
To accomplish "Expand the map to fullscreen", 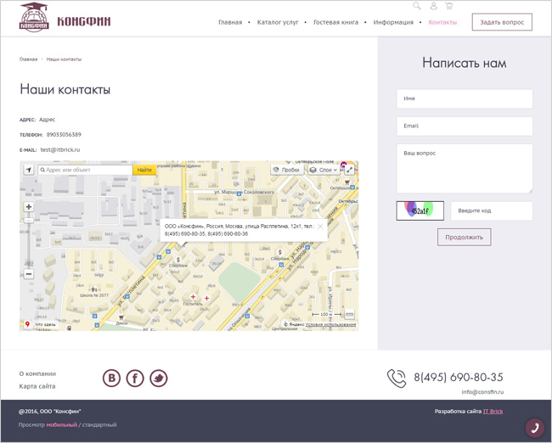I will click(x=349, y=170).
